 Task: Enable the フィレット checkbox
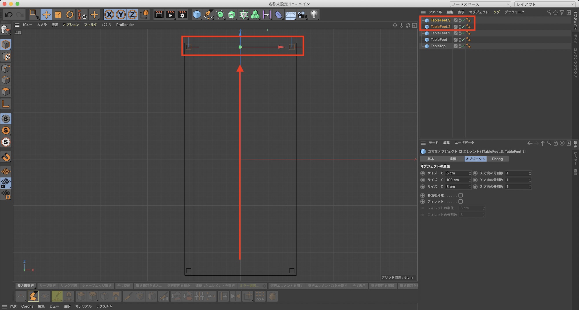point(461,201)
